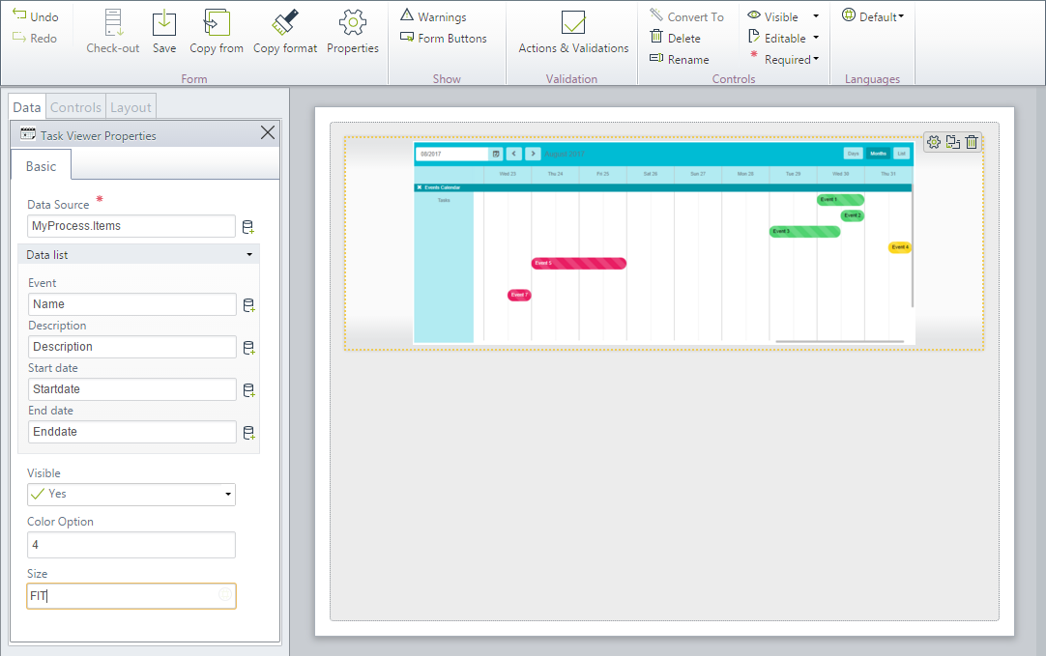Screen dimensions: 1046x656
Task: Delete the Task Viewer using its trash icon
Action: [972, 142]
